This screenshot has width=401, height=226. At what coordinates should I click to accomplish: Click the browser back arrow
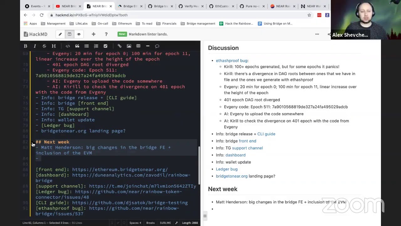pyautogui.click(x=26, y=15)
